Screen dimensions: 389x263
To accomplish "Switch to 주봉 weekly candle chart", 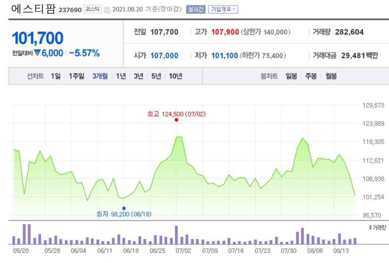I will click(311, 76).
